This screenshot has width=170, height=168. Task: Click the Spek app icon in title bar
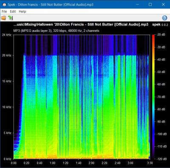point(4,5)
